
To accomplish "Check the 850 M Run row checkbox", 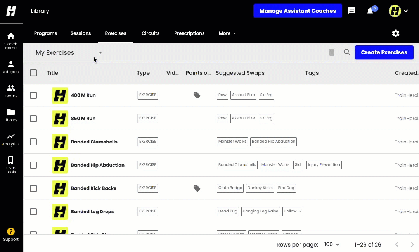I will 33,119.
